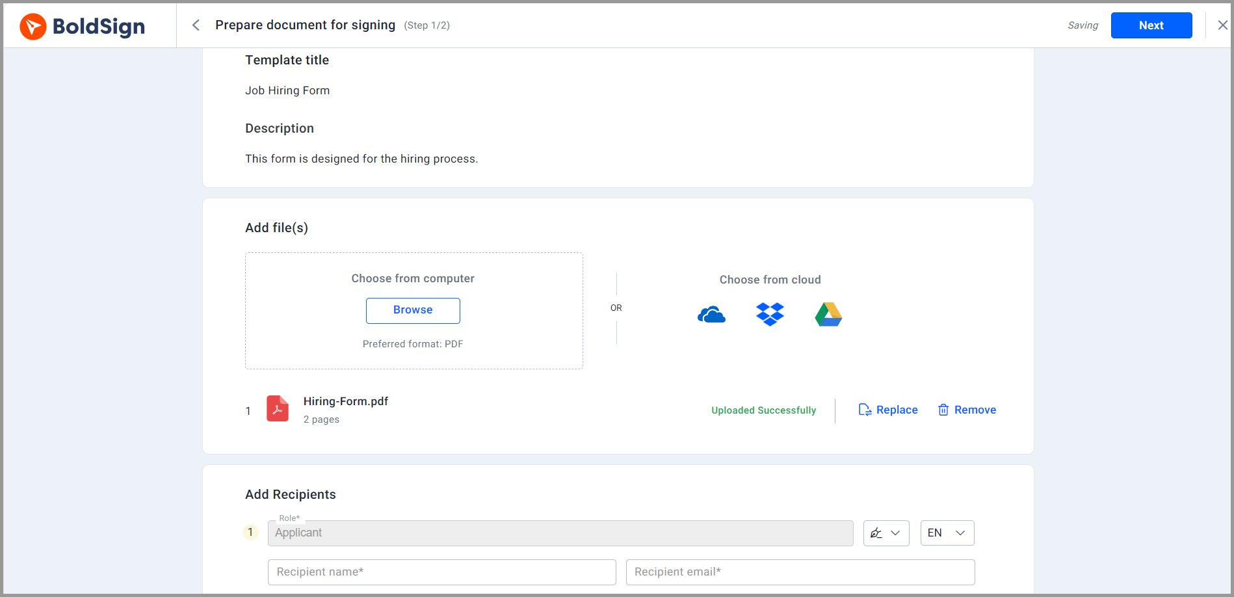The image size is (1234, 597).
Task: Click the trash icon beside Remove
Action: tap(943, 410)
